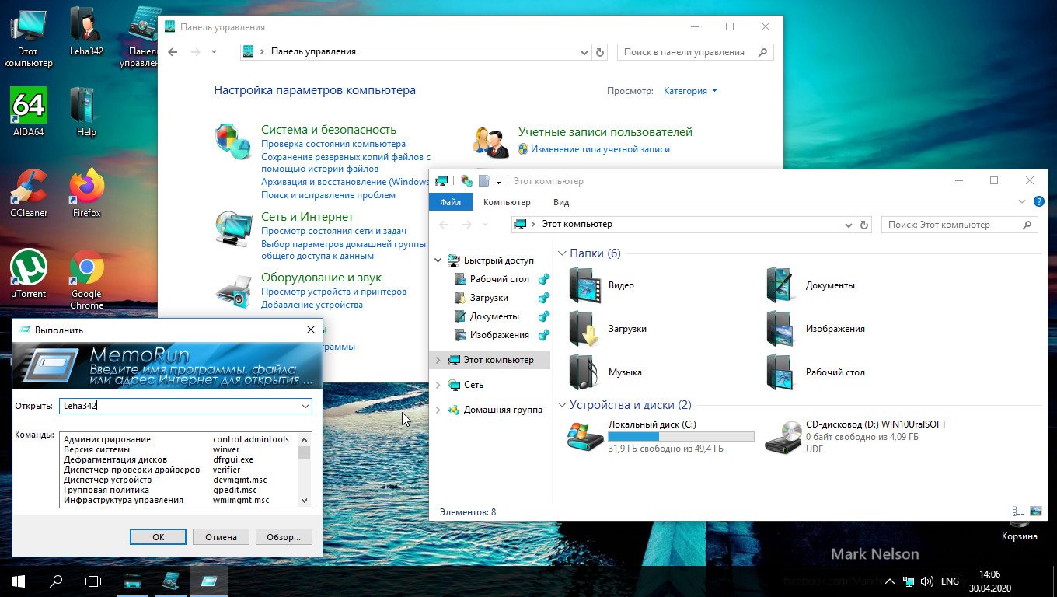
Task: Expand the Сеть tree node
Action: click(x=438, y=385)
